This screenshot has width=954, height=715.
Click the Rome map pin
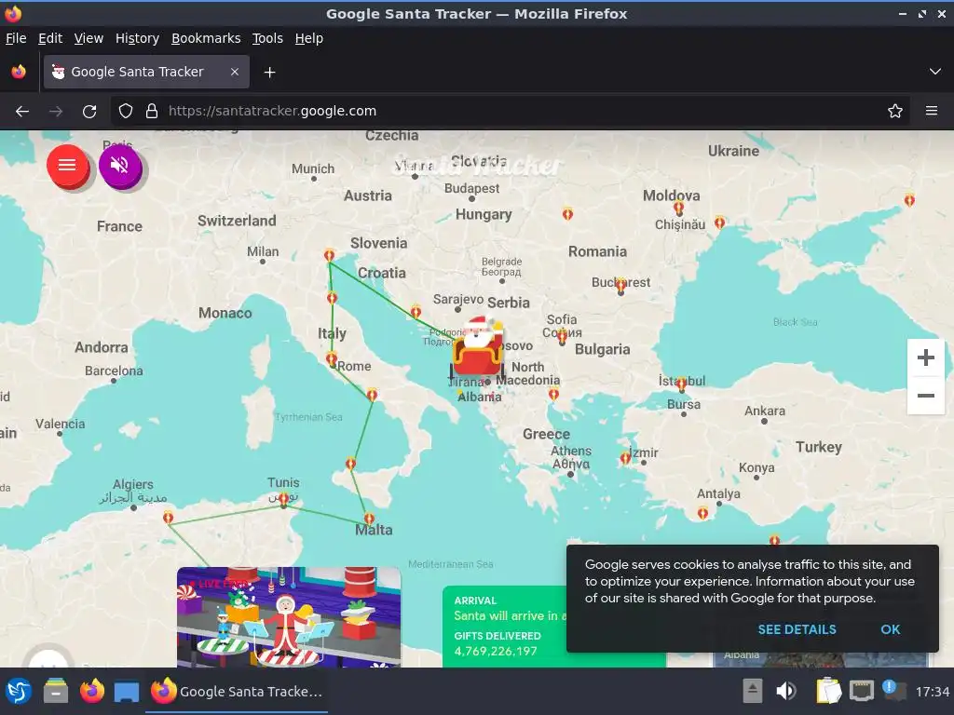(x=332, y=359)
